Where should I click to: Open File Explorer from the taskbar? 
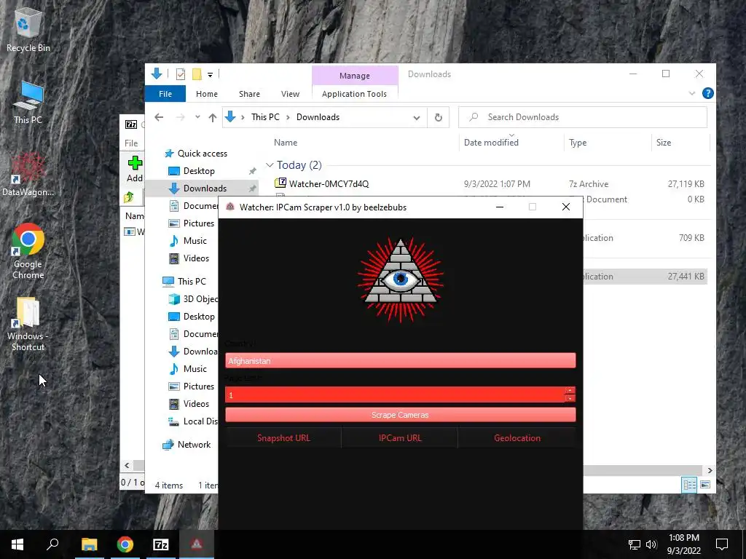(x=89, y=544)
